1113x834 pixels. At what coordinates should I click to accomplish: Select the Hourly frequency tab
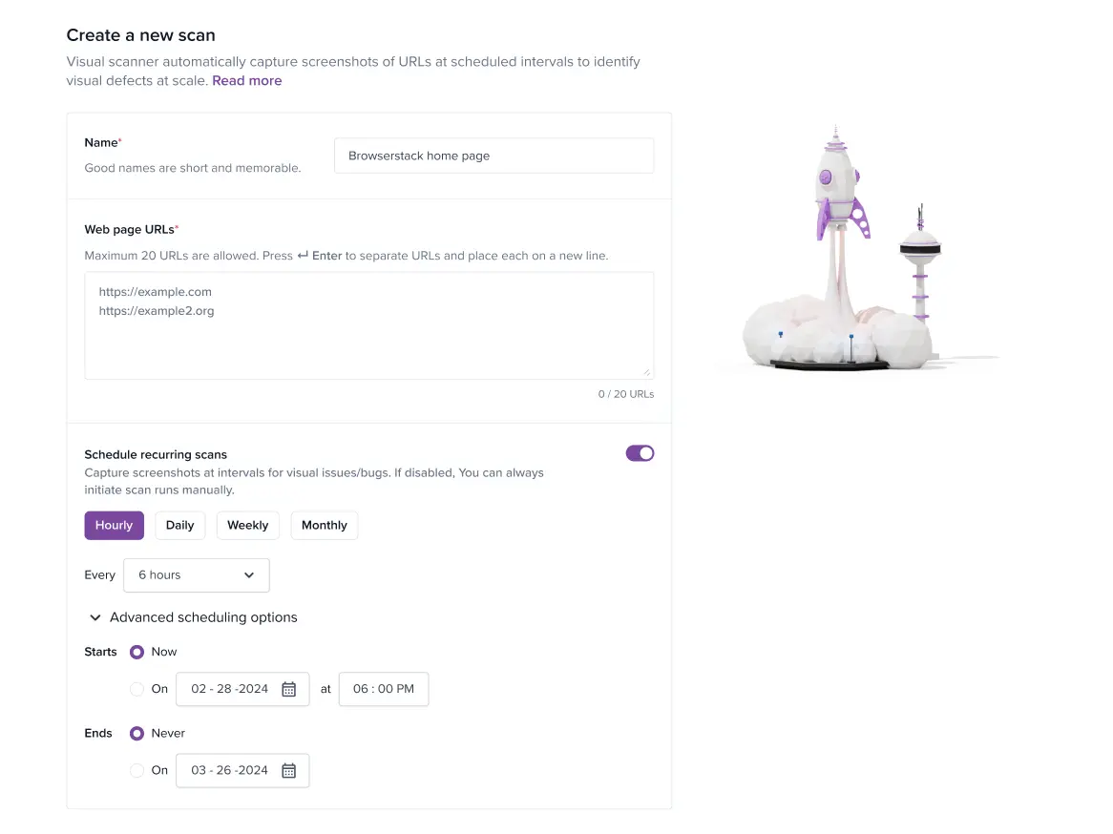[x=115, y=525]
